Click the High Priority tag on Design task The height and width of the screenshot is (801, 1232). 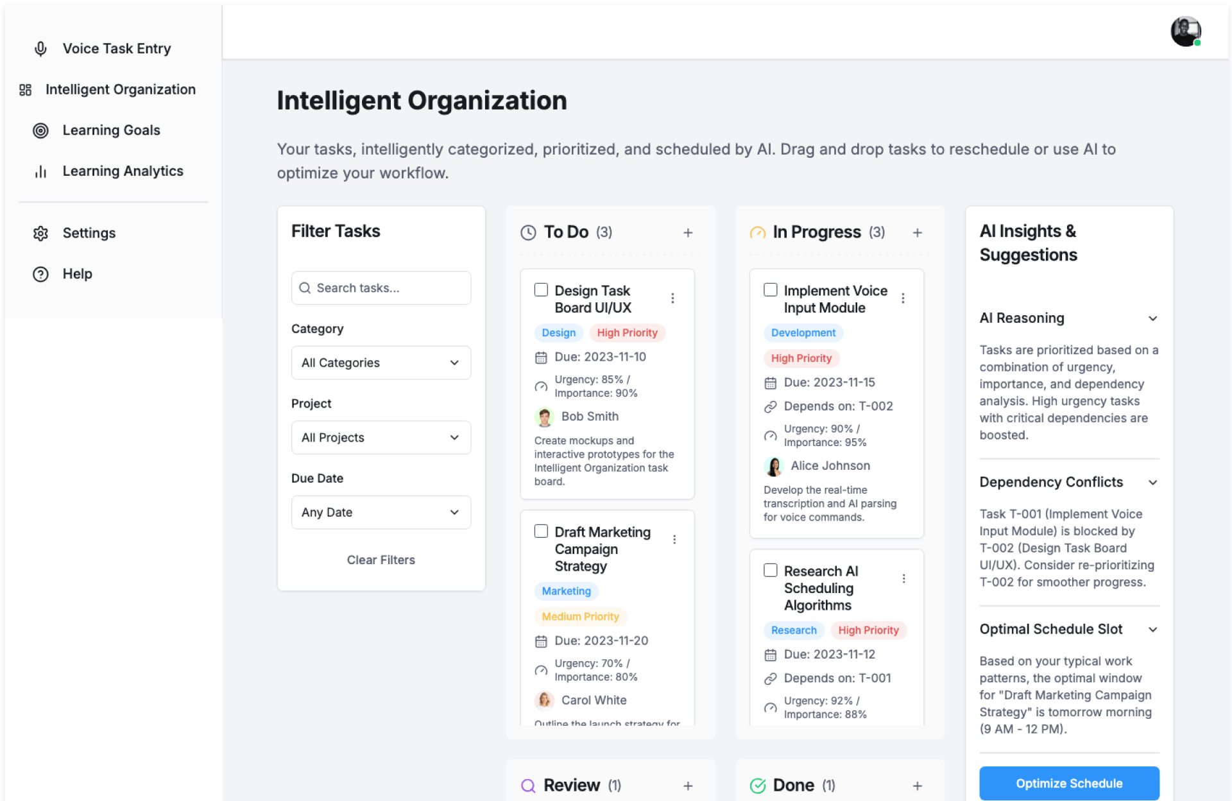(627, 332)
